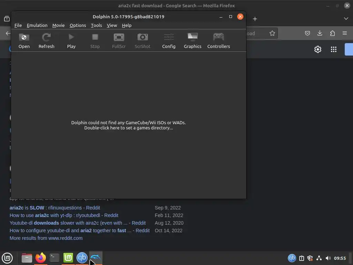Viewport: 353px width, 265px height.
Task: Switch to Firefox from taskbar
Action: (41, 258)
